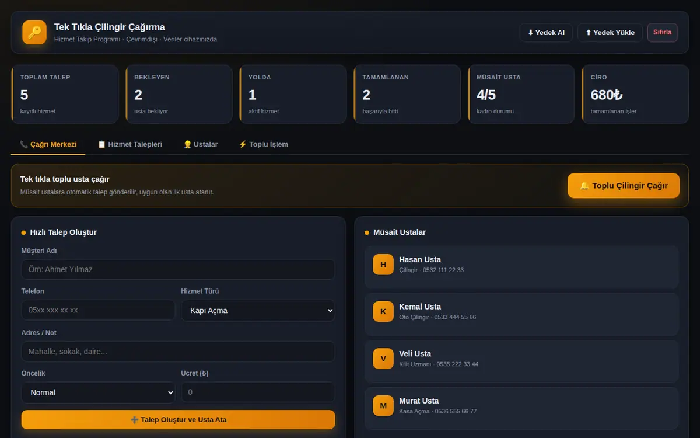Click the Ücret amount field

click(258, 392)
